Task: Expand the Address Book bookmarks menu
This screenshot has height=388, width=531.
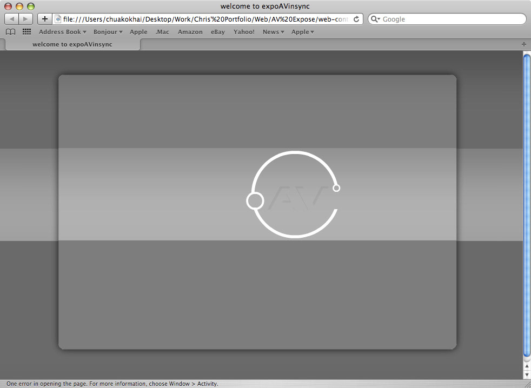Action: (x=63, y=32)
